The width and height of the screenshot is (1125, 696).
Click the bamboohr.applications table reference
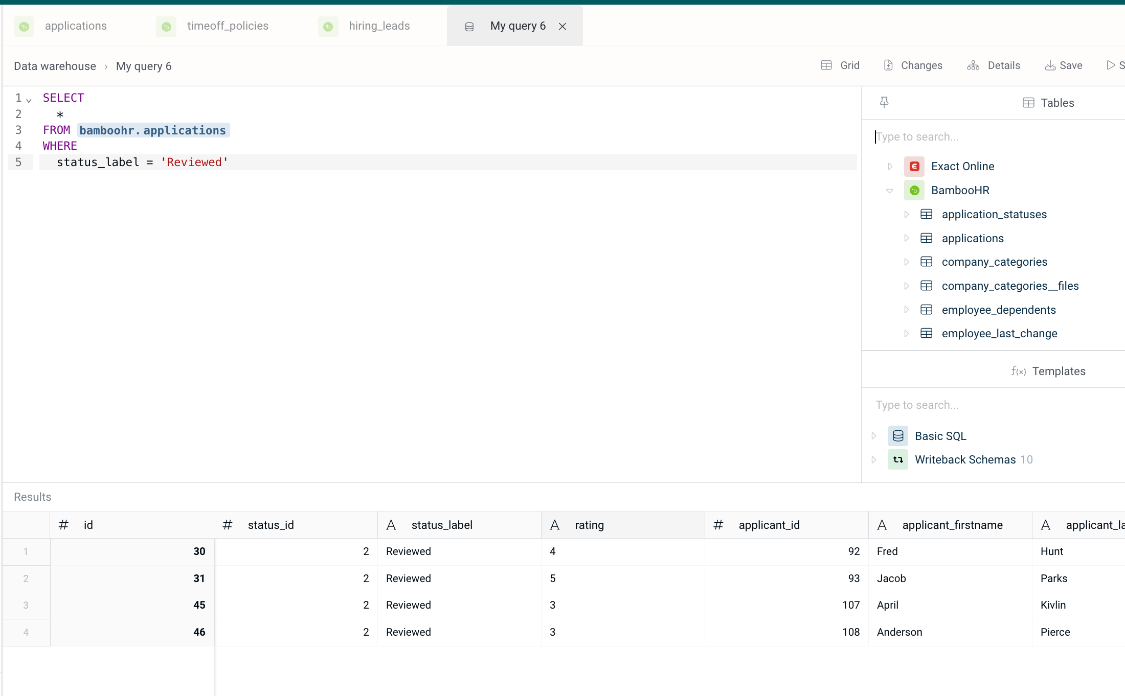[x=153, y=130]
